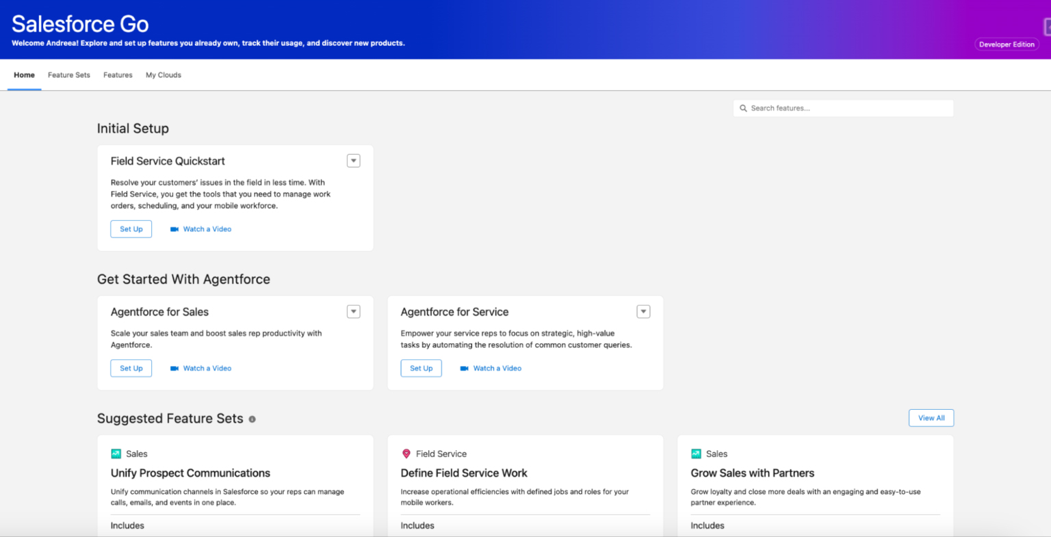
Task: Click the Field Service category label
Action: coord(441,454)
